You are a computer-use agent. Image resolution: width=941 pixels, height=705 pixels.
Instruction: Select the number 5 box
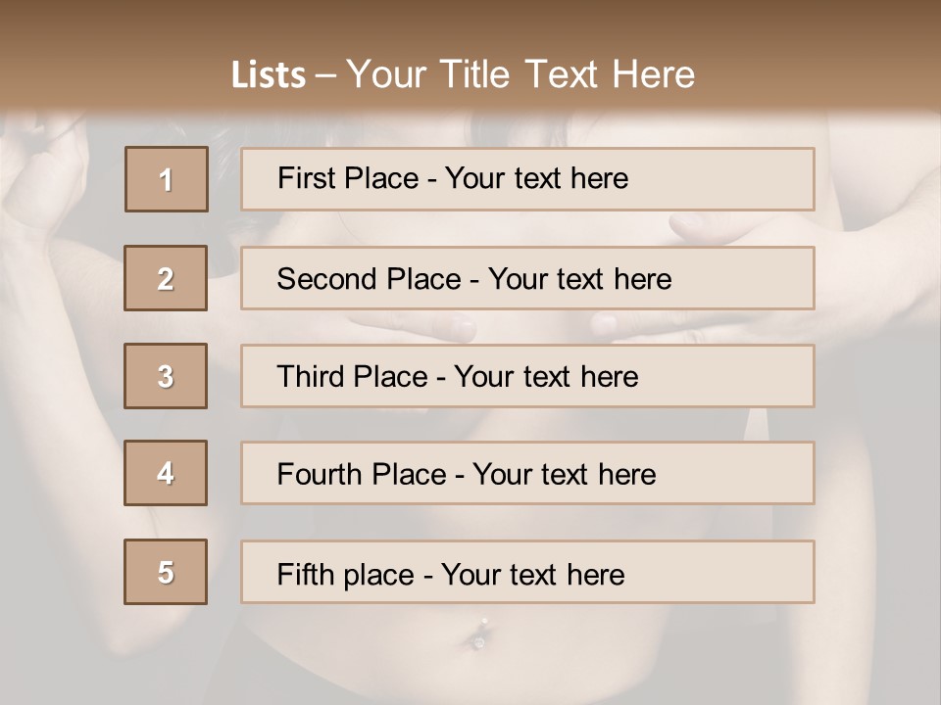coord(166,572)
